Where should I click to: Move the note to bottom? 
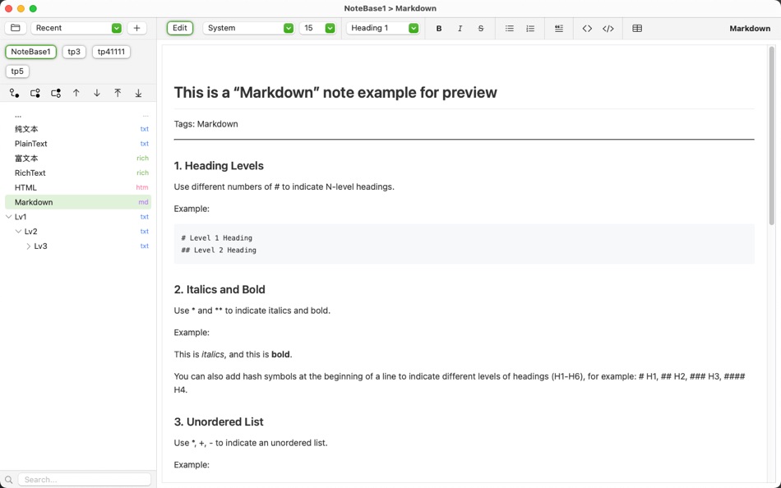138,93
